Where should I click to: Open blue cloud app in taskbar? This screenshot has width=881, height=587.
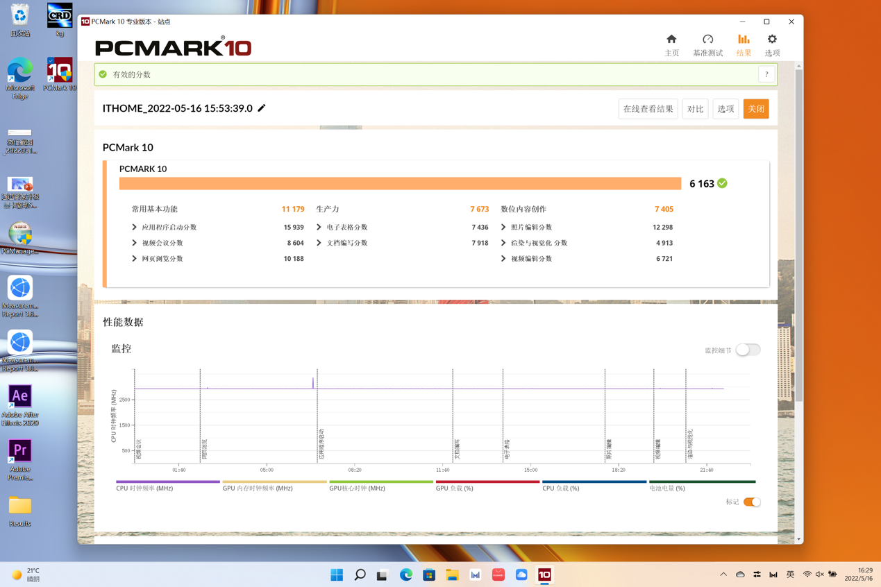coord(521,575)
